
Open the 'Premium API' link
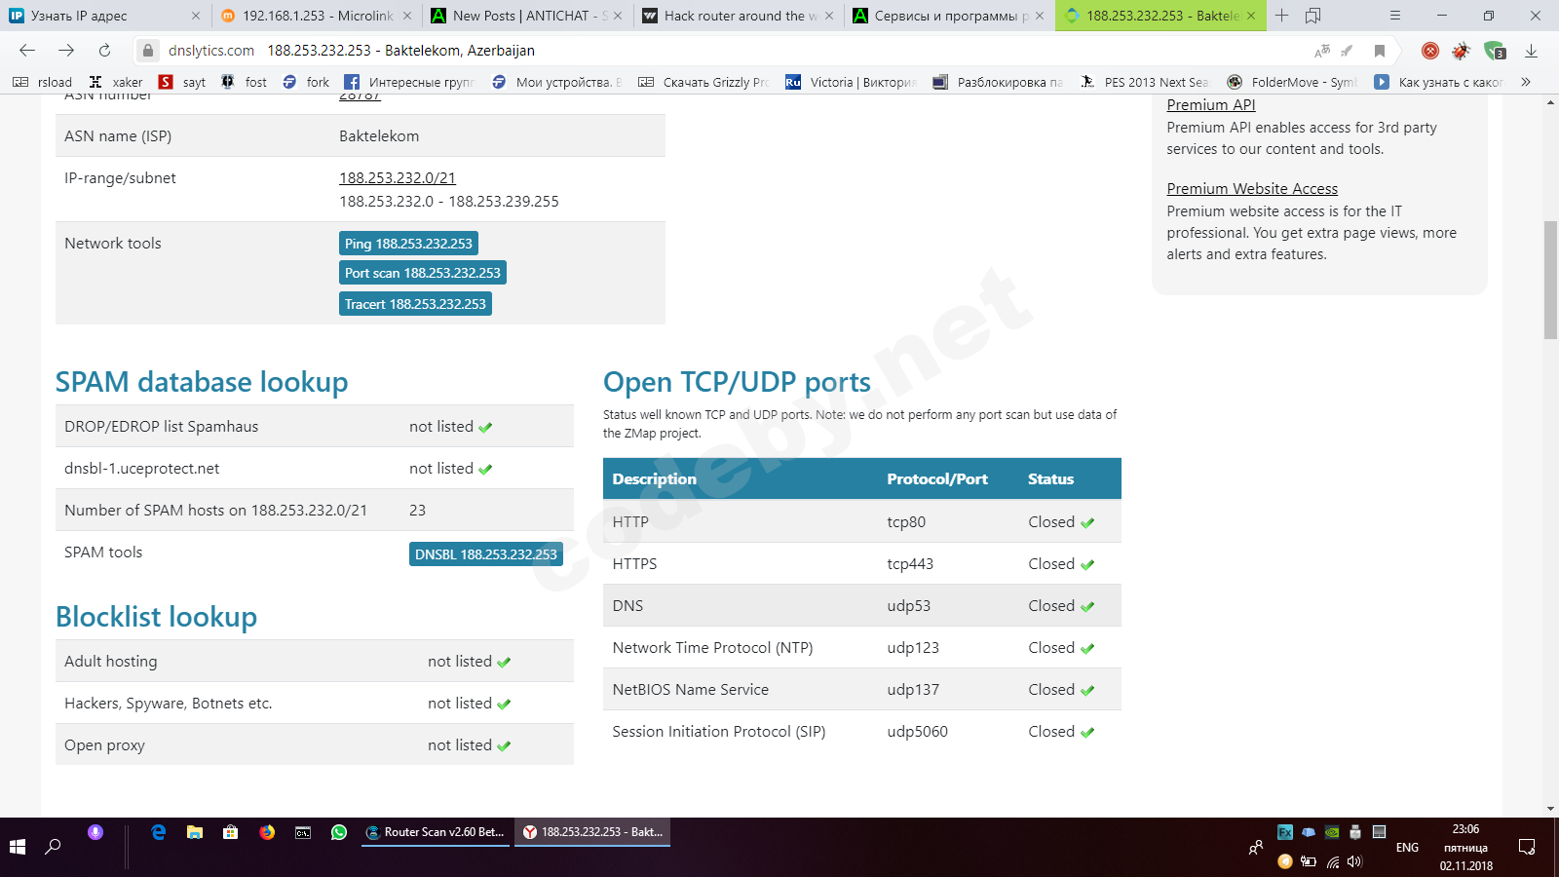coord(1211,105)
